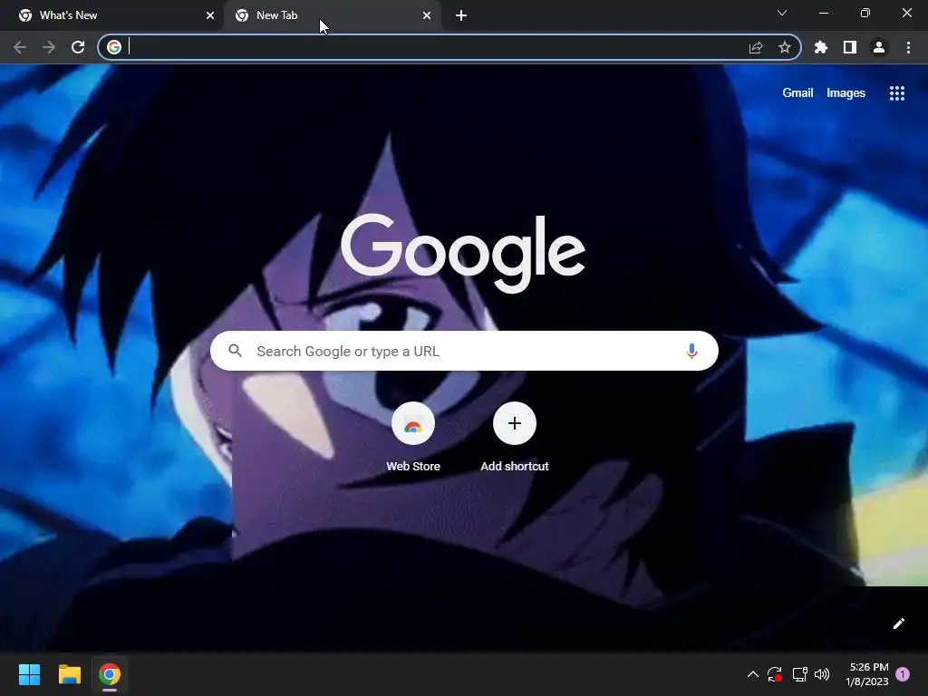This screenshot has width=928, height=696.
Task: Open the Extensions puzzle-piece menu
Action: pyautogui.click(x=821, y=47)
